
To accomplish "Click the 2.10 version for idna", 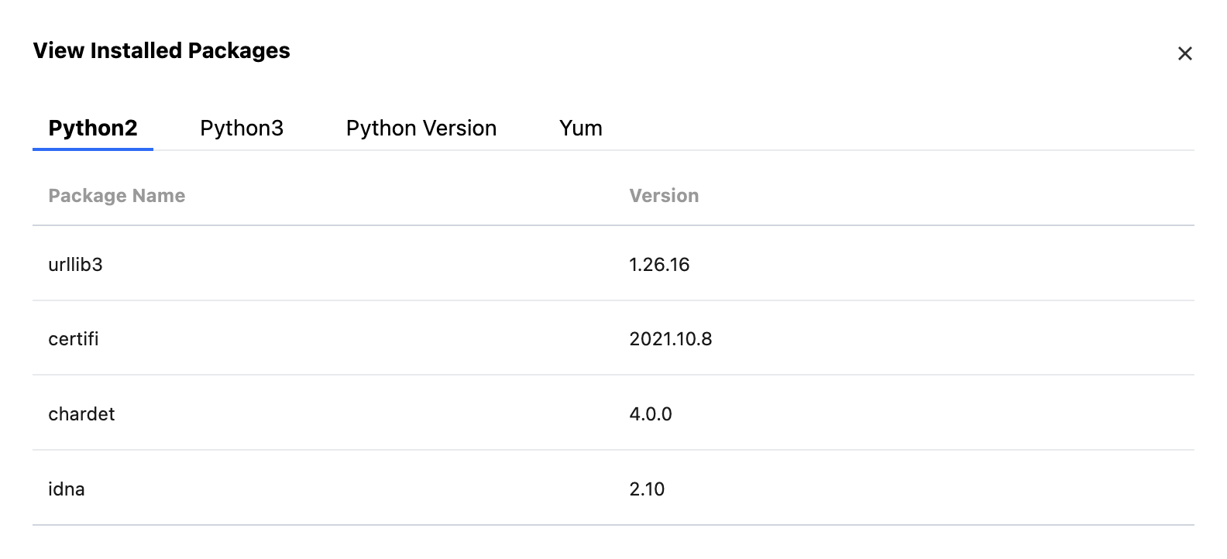I will 647,489.
